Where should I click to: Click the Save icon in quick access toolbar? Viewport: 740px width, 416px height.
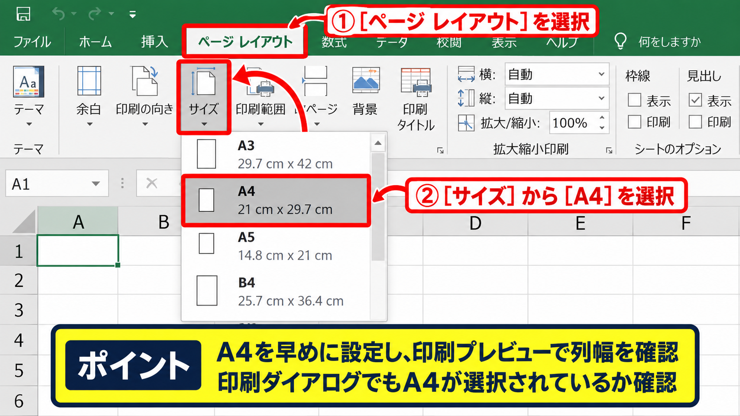pyautogui.click(x=23, y=14)
